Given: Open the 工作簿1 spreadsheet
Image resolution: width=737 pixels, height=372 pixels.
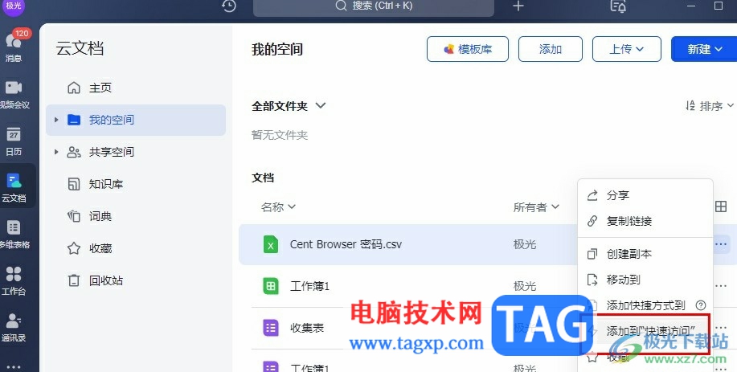Looking at the screenshot, I should [x=309, y=286].
